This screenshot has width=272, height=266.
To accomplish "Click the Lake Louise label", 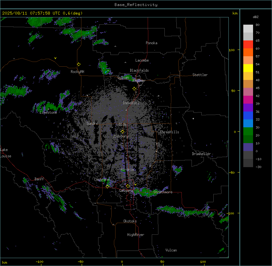I will [x=6, y=153].
